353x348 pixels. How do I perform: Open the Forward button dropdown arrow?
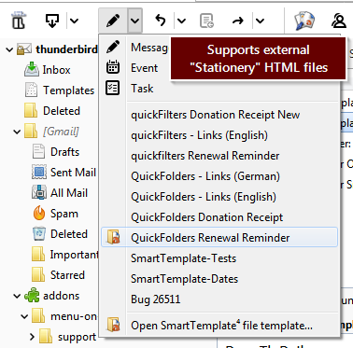tap(260, 21)
